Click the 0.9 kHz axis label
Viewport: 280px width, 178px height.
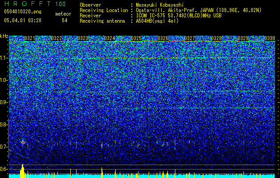tap(4, 102)
